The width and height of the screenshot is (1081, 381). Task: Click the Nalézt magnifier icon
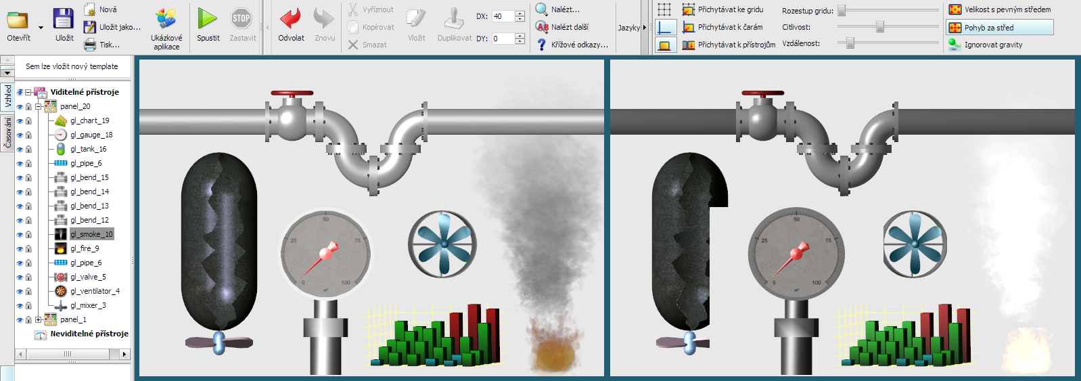[x=542, y=9]
